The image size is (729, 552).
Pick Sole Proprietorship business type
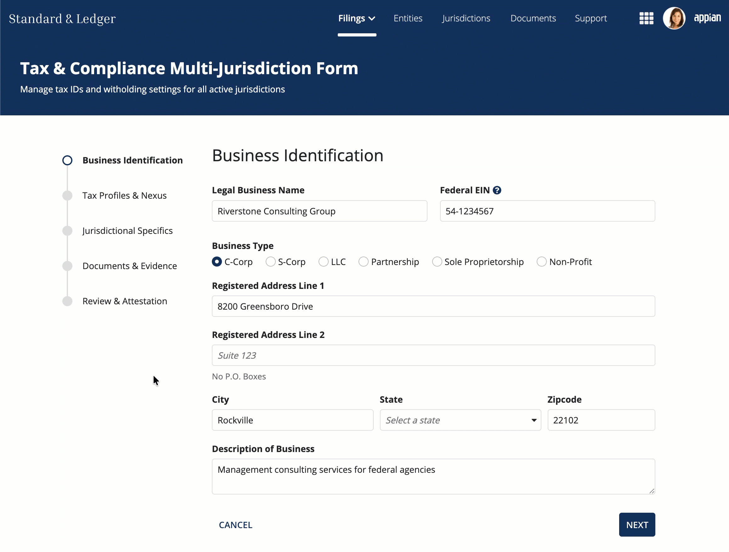[437, 262]
